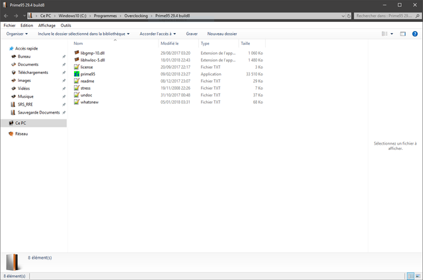Click the large folder icon in details pane
Image resolution: width=423 pixels, height=280 pixels.
(x=13, y=262)
